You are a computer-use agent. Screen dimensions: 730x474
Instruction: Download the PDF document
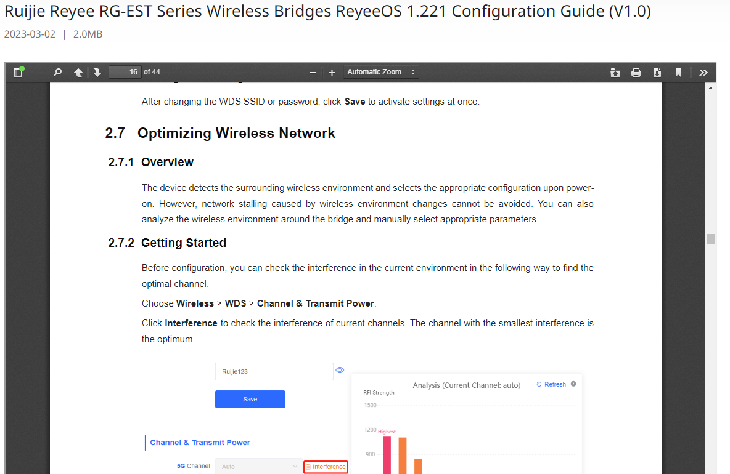(657, 73)
